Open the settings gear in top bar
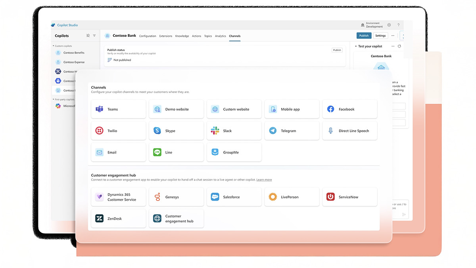 (x=389, y=25)
